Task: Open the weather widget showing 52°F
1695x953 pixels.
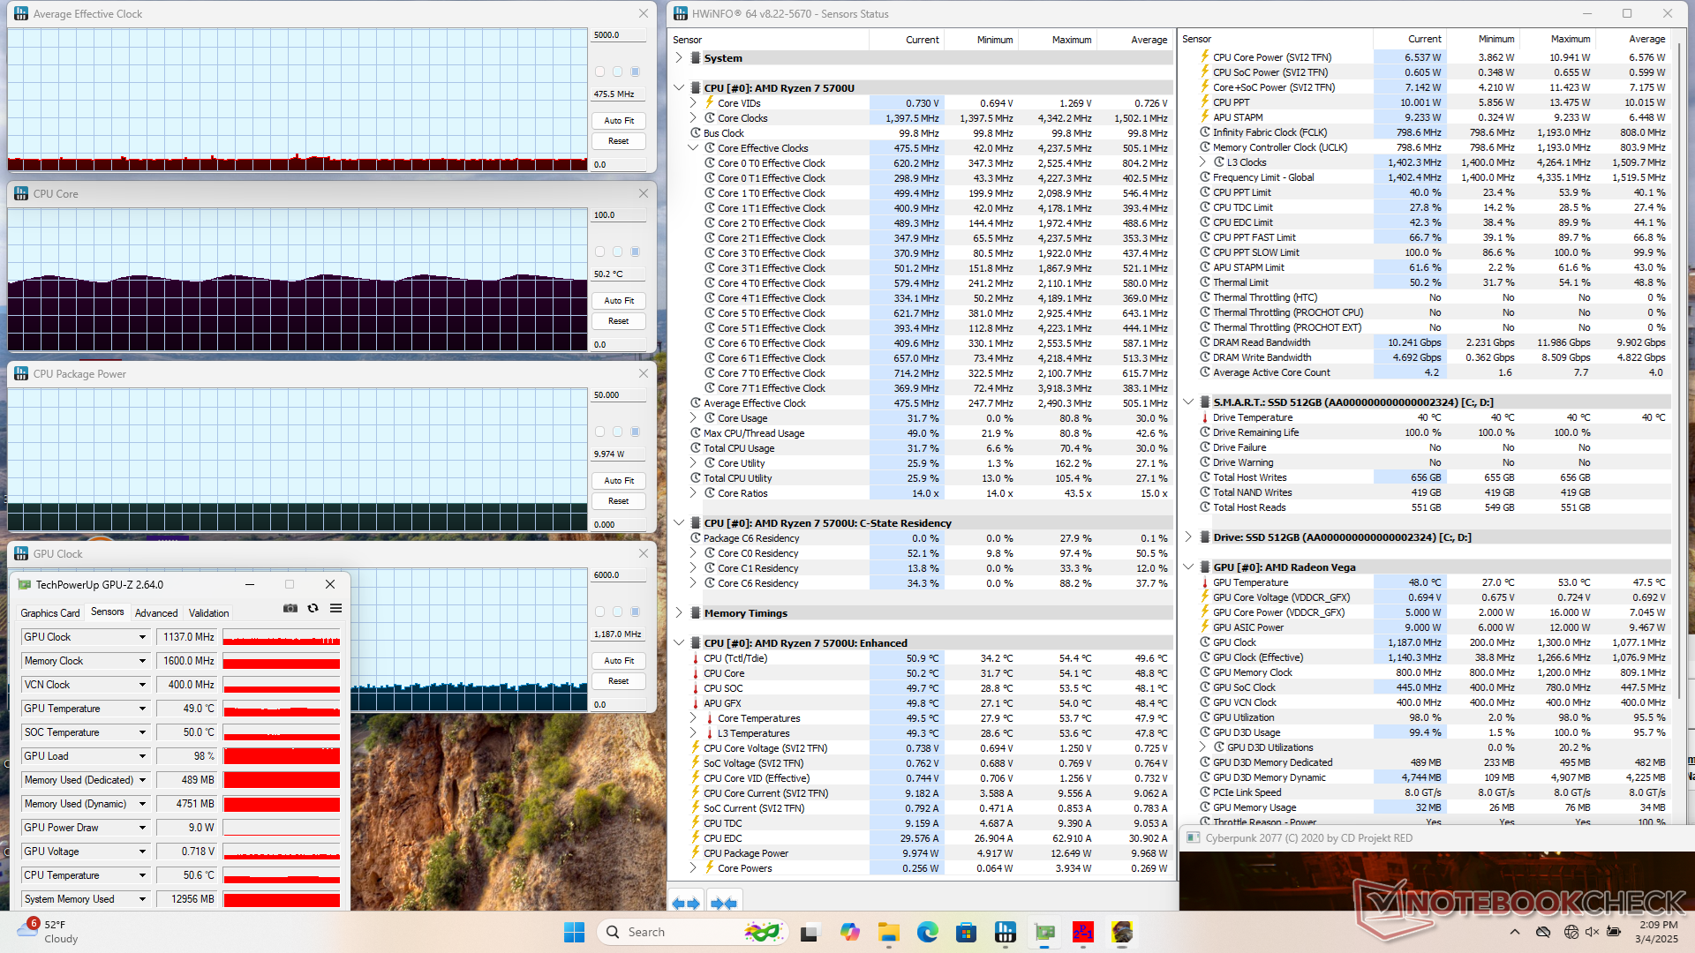Action: (49, 931)
